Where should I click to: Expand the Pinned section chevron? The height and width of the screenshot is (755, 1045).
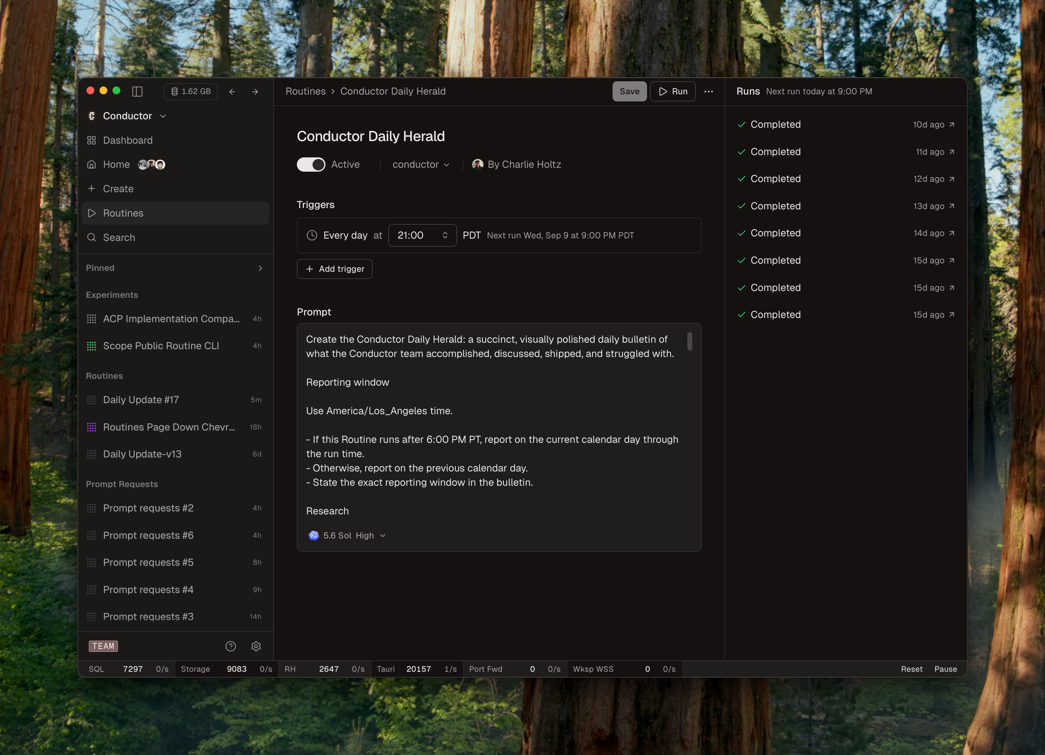tap(260, 268)
